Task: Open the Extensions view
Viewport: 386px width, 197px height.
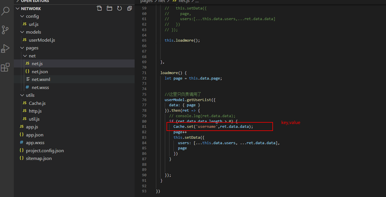Action: [5, 67]
